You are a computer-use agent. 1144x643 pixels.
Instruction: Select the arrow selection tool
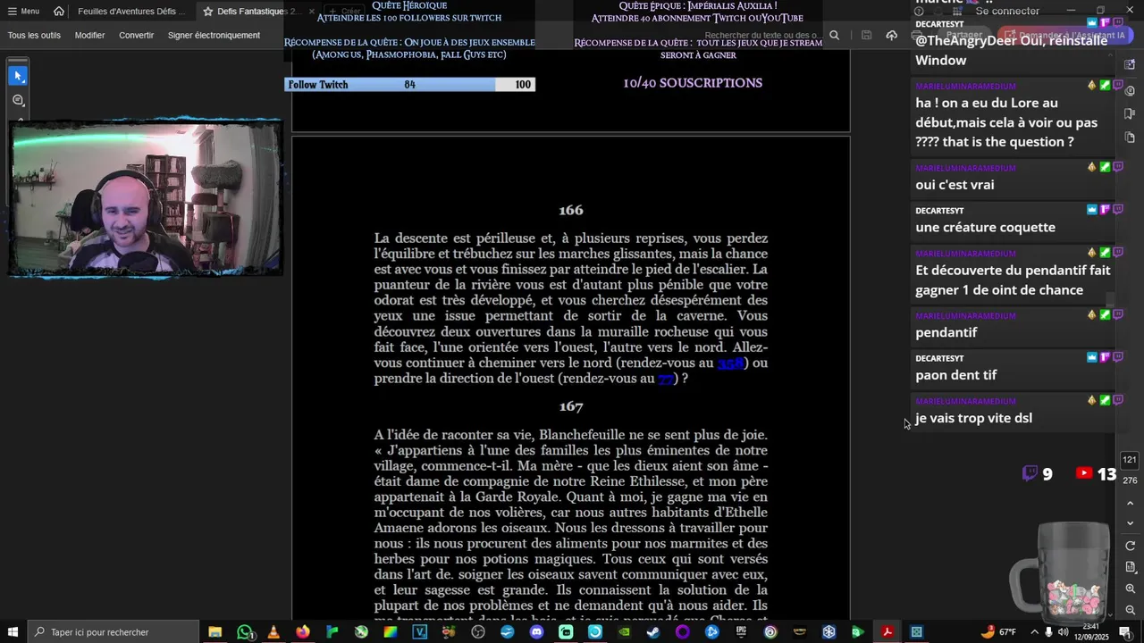pyautogui.click(x=18, y=76)
